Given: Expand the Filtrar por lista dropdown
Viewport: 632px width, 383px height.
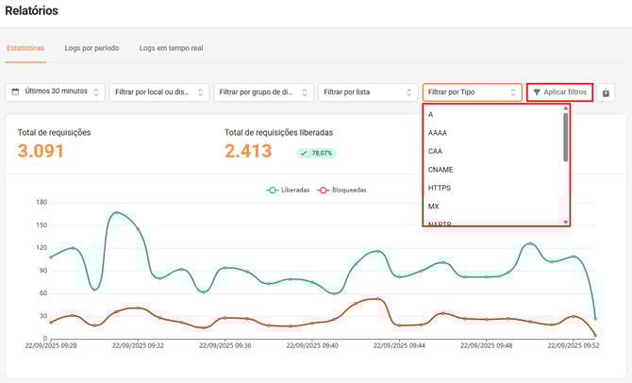Looking at the screenshot, I should tap(368, 92).
